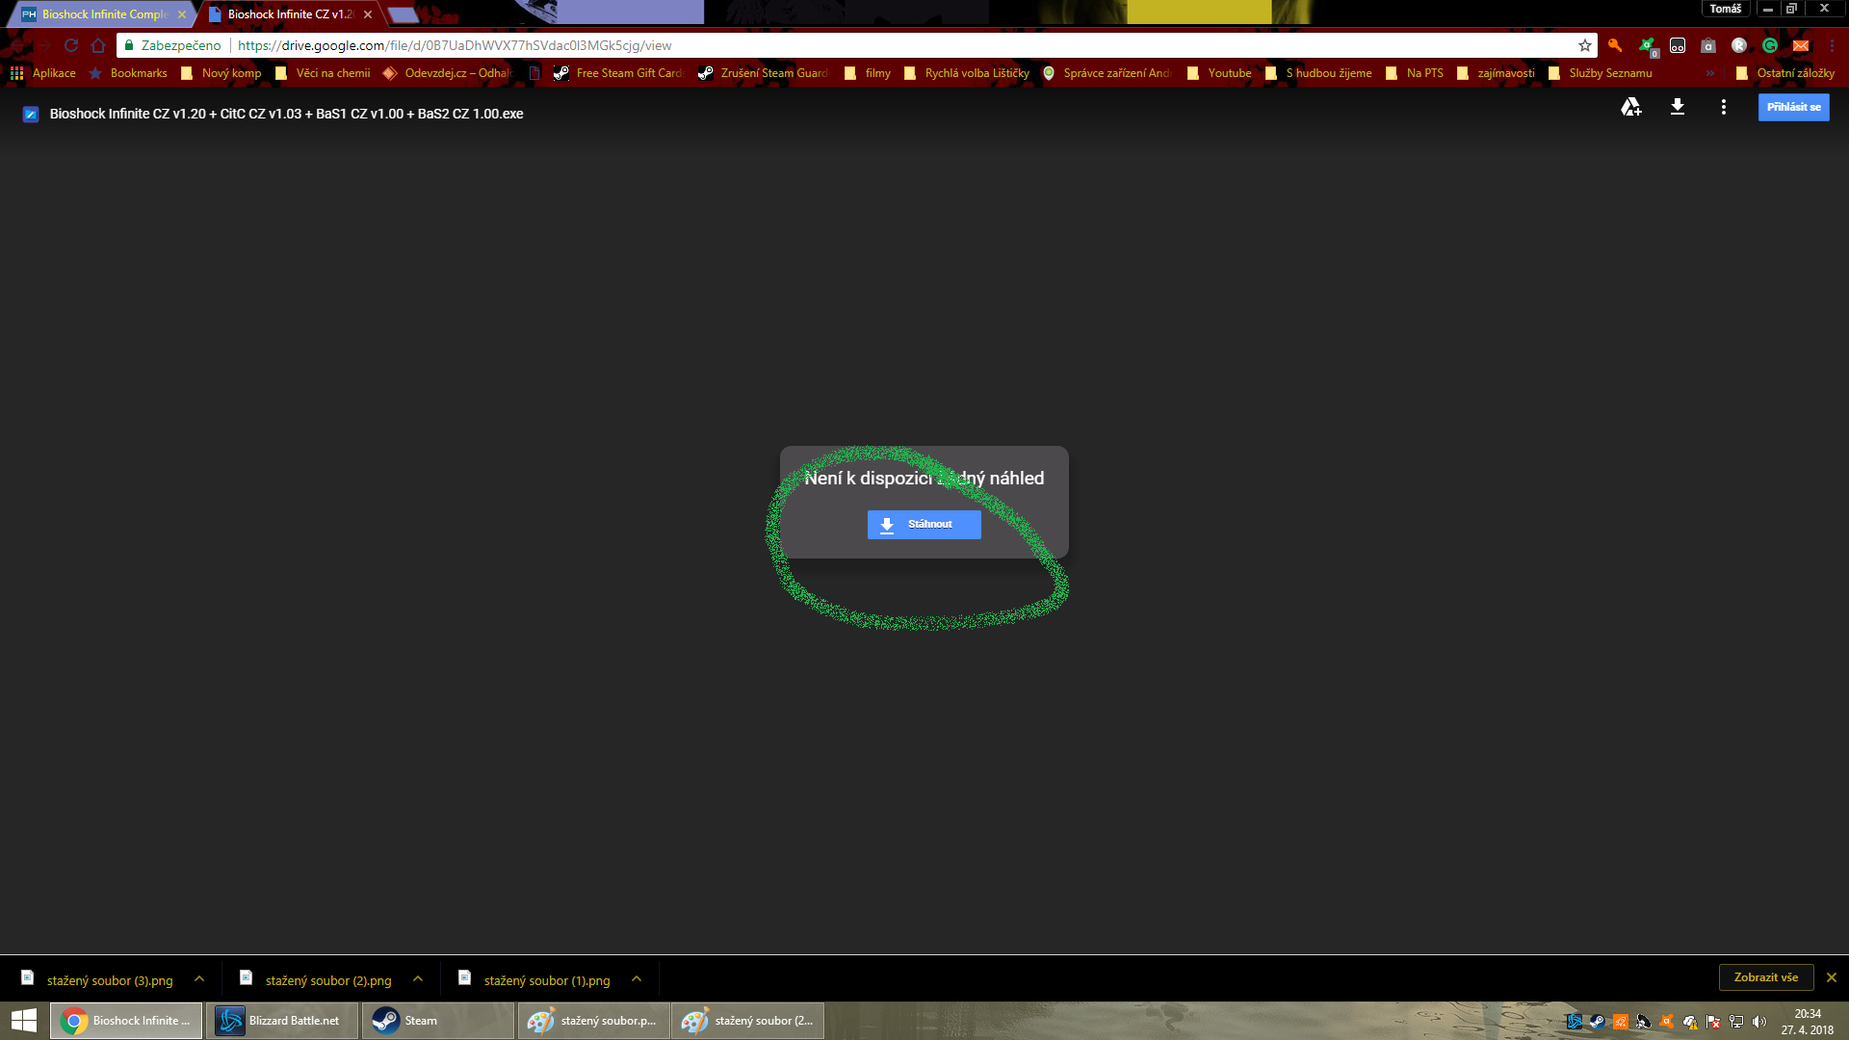
Task: Switch to Blizzard Battle.net in taskbar
Action: coord(282,1021)
